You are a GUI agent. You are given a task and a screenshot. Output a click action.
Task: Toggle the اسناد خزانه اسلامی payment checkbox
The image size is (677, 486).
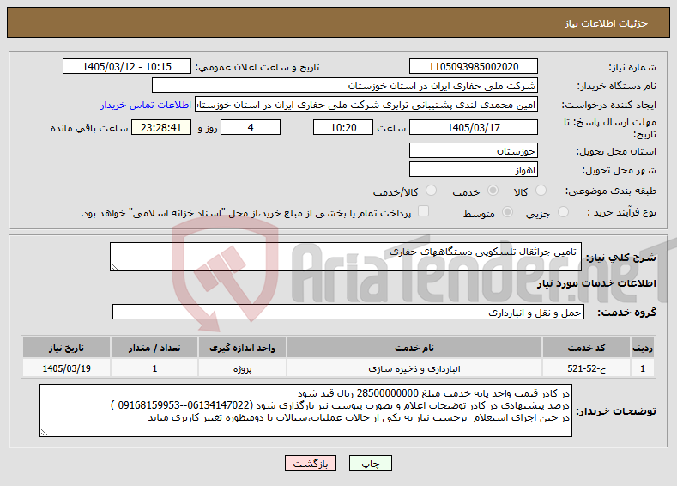pos(424,211)
